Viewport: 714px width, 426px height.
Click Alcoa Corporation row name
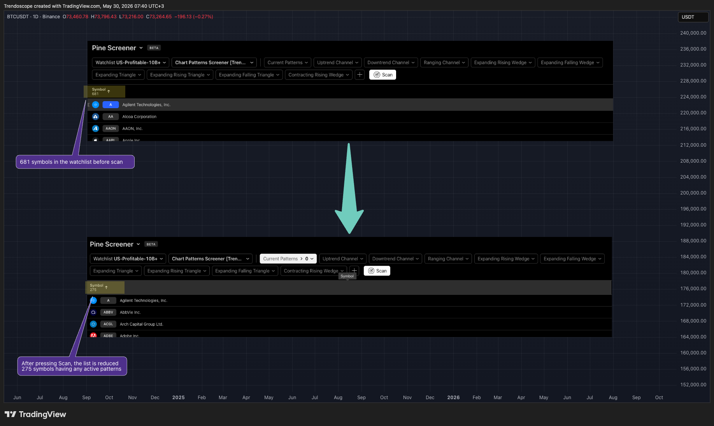[139, 117]
